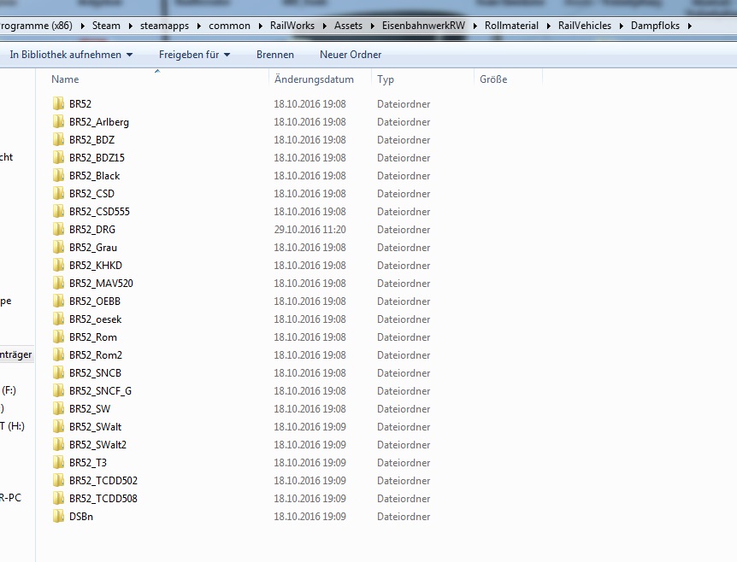Open the 'In Bibliothek aufnehmen' dropdown

71,55
